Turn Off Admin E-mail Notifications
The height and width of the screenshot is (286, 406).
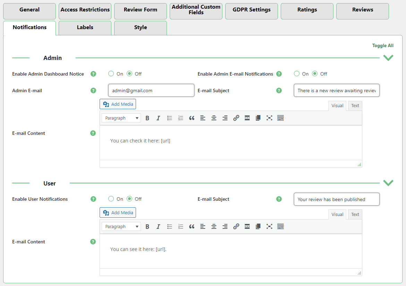[315, 74]
